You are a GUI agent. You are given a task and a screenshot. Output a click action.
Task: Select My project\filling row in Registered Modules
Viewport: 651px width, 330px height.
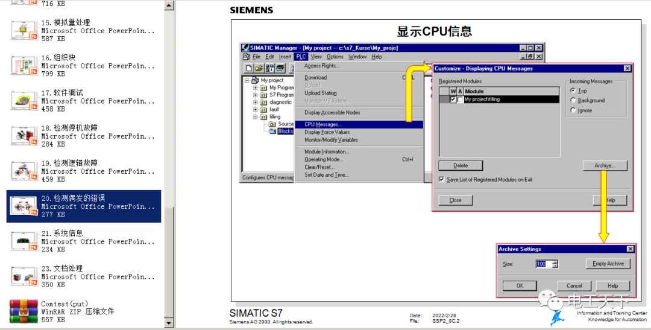click(500, 100)
